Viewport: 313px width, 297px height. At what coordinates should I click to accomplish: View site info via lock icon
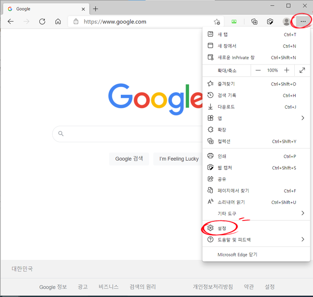tap(76, 21)
